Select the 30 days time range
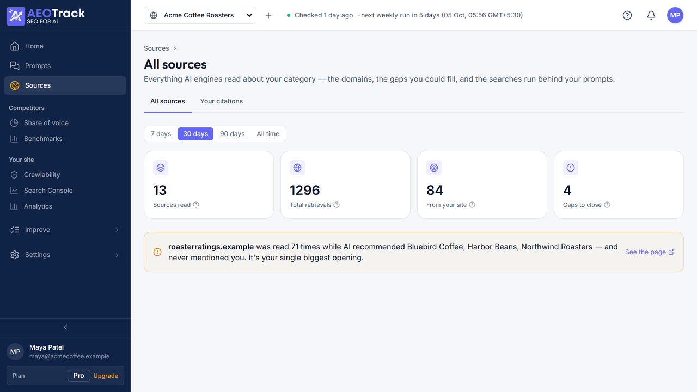Screen dimensions: 697x392 click(x=195, y=134)
